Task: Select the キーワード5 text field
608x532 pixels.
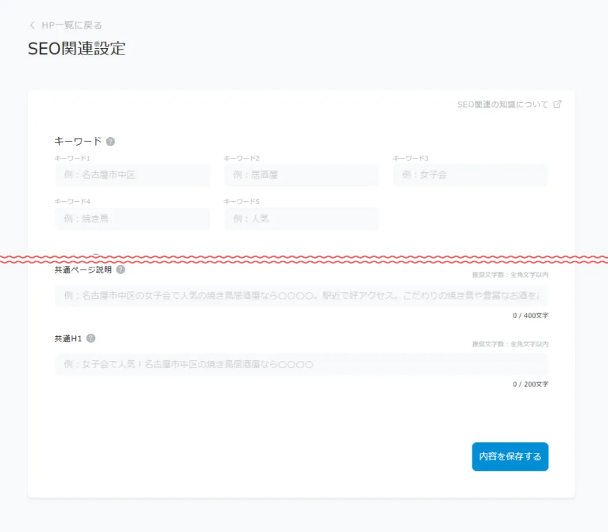Action: [301, 218]
